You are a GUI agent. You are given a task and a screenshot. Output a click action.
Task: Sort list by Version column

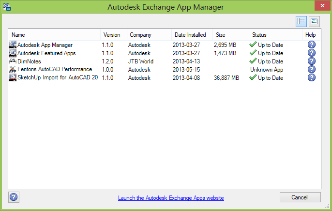[x=114, y=35]
